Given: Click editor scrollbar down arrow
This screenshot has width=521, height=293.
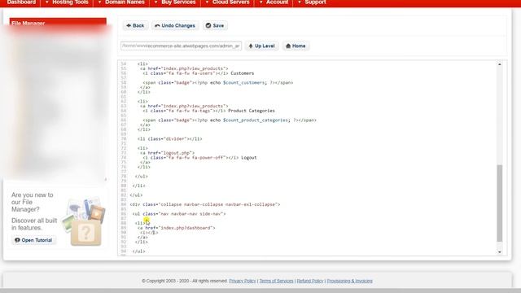Looking at the screenshot, I should [499, 252].
